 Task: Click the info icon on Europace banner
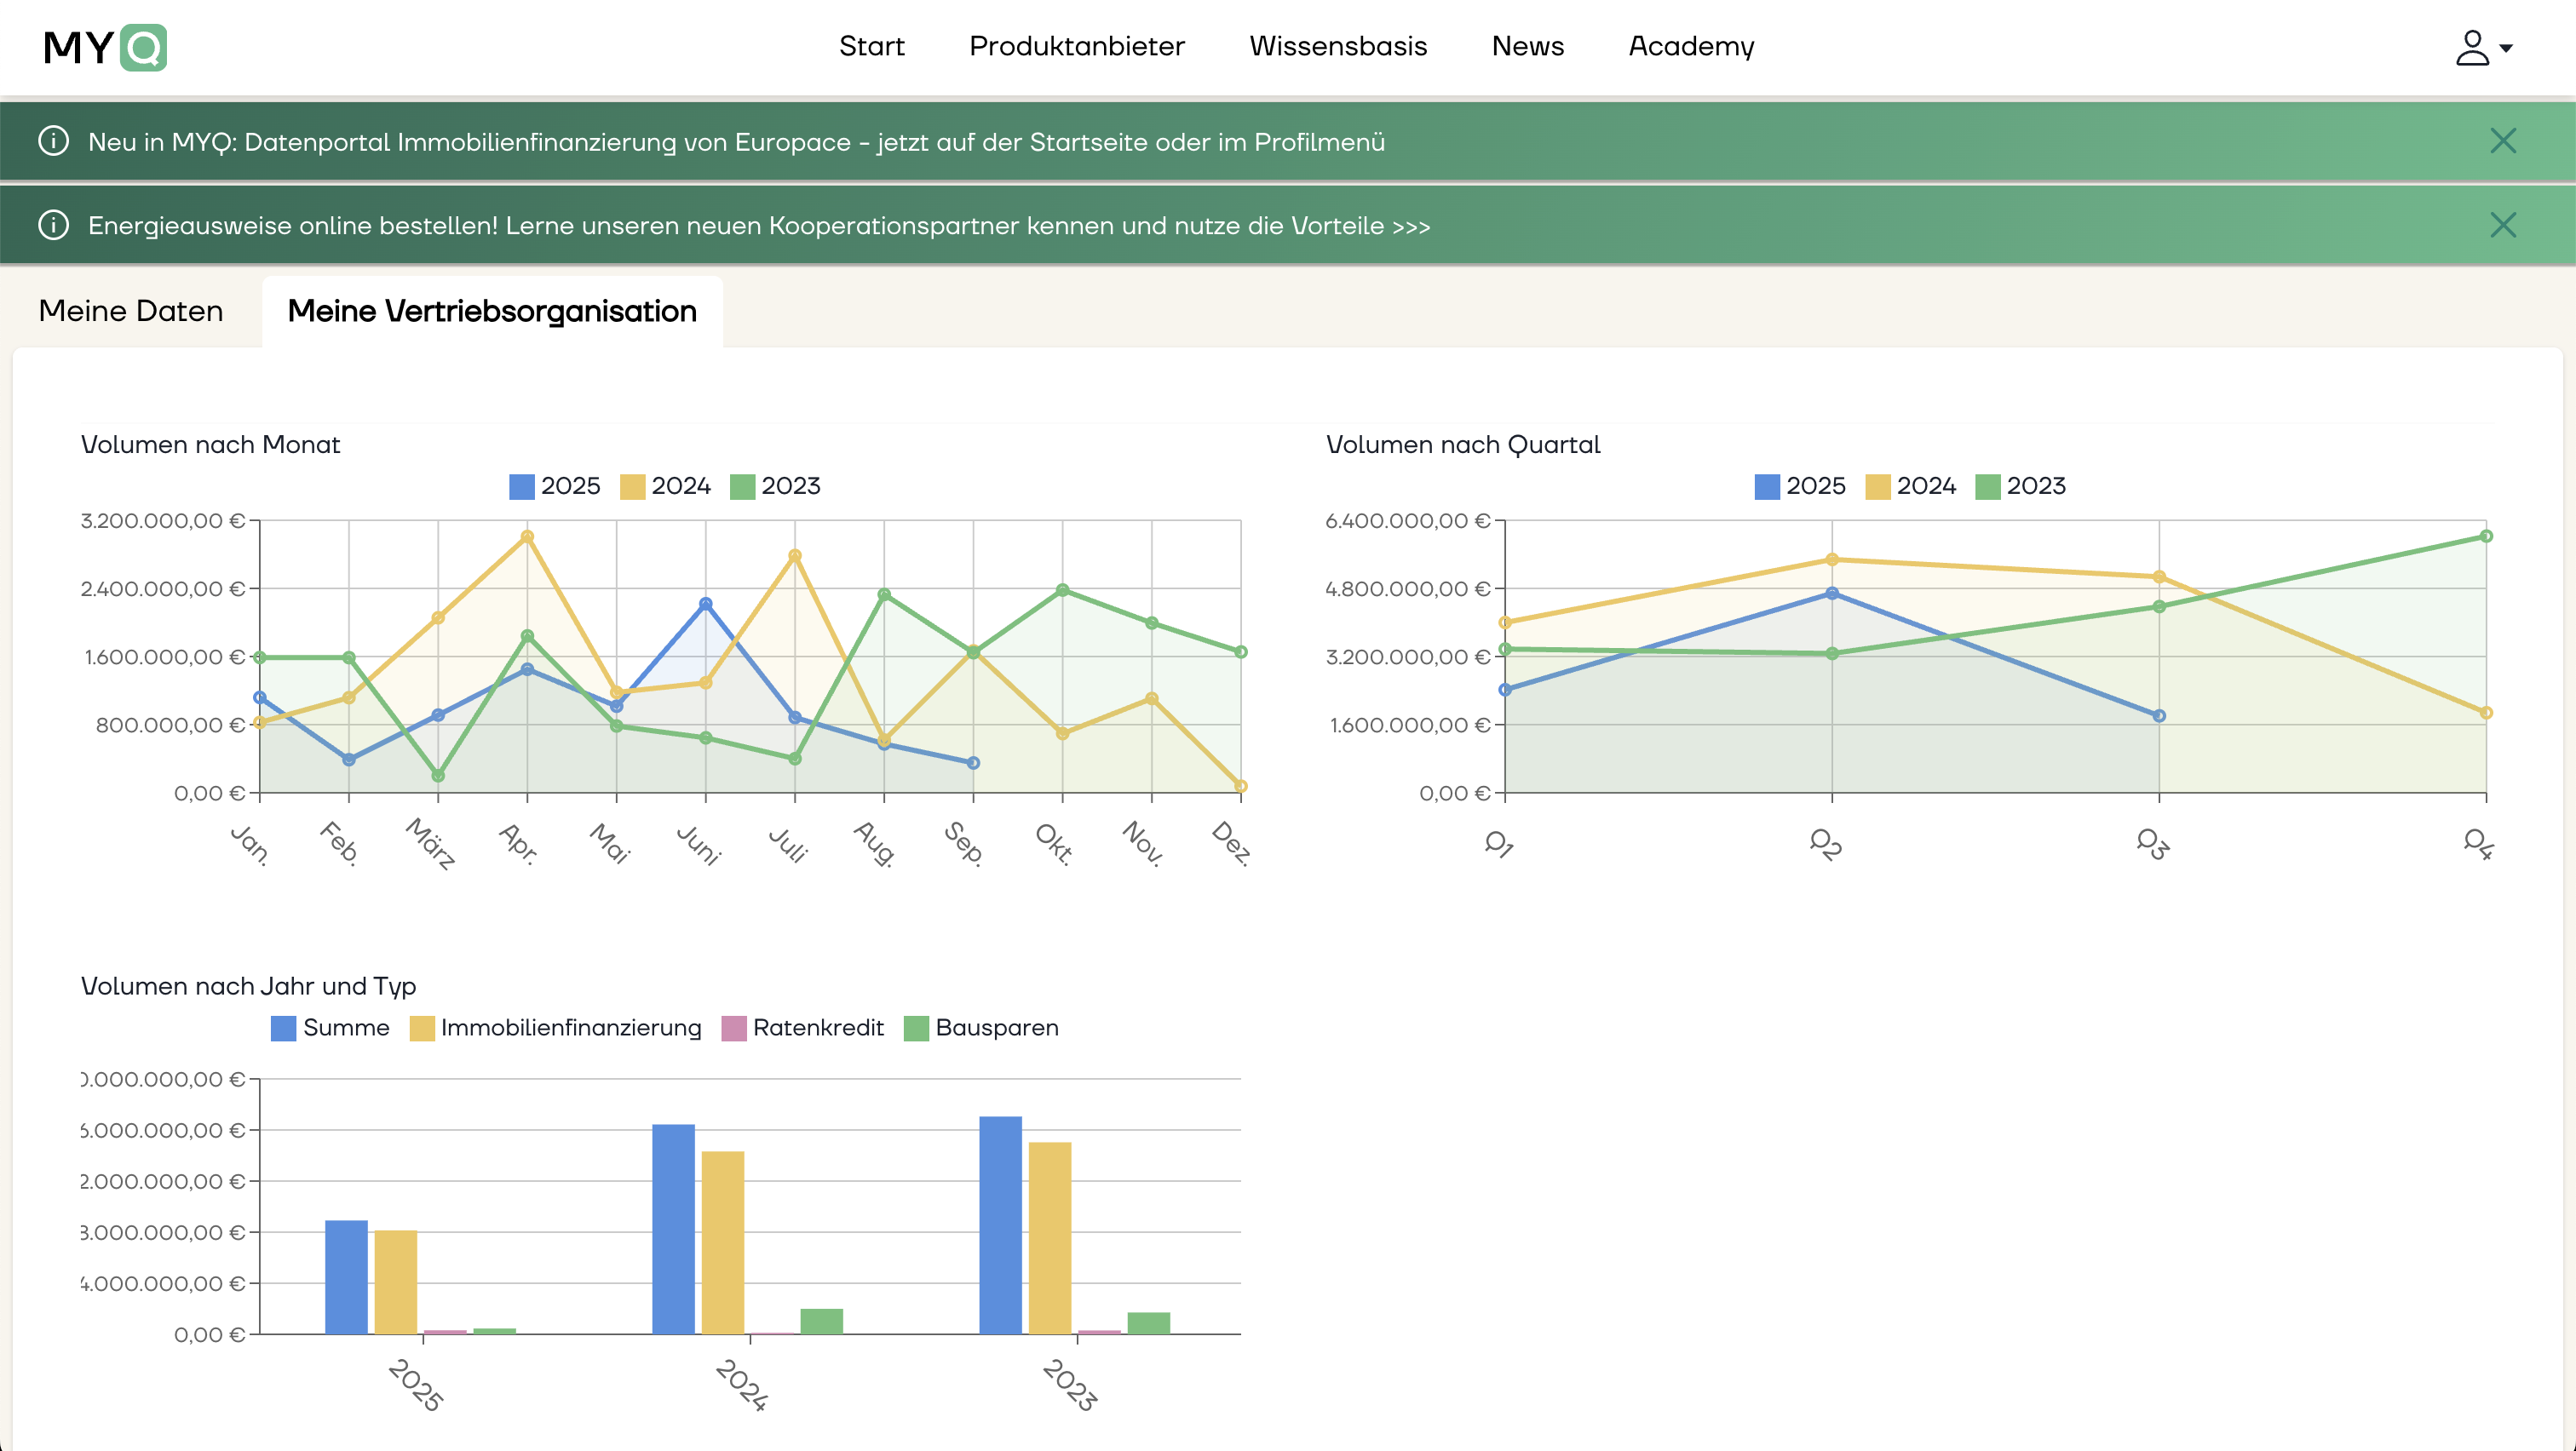[x=53, y=141]
